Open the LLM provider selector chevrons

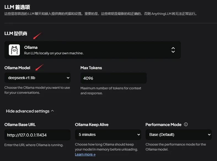[173, 50]
